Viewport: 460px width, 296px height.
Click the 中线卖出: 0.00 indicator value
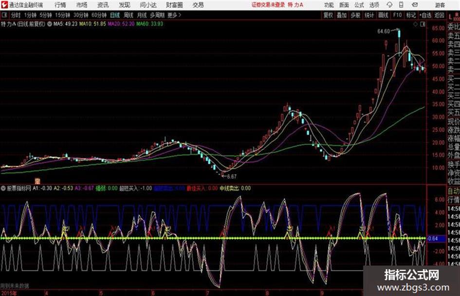235,188
